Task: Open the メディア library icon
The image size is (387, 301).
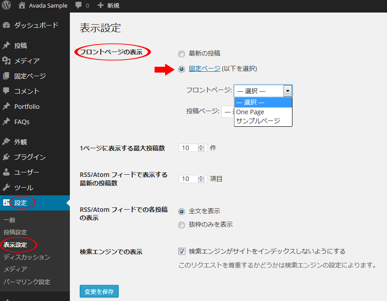Action: coord(6,61)
